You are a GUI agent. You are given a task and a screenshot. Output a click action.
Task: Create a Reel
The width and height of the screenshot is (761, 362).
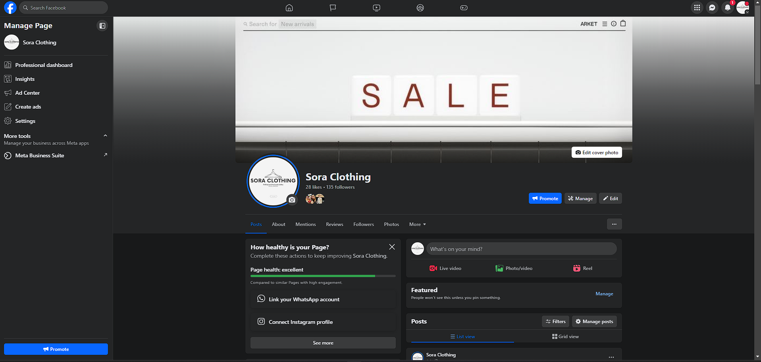583,268
